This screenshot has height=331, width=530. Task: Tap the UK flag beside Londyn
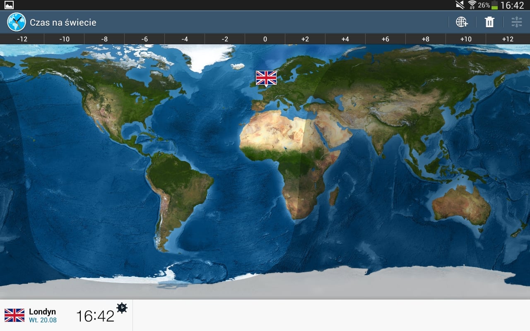[14, 315]
